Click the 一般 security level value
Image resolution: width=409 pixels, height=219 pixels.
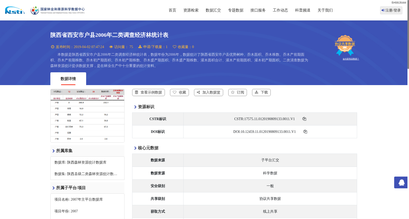click(270, 186)
